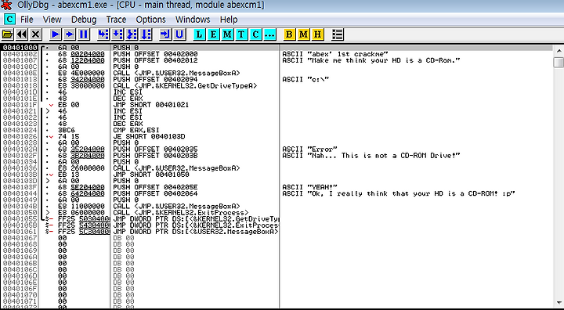Step into with the first stepping icon
Screen dimensions: 564x310
[x=103, y=34]
